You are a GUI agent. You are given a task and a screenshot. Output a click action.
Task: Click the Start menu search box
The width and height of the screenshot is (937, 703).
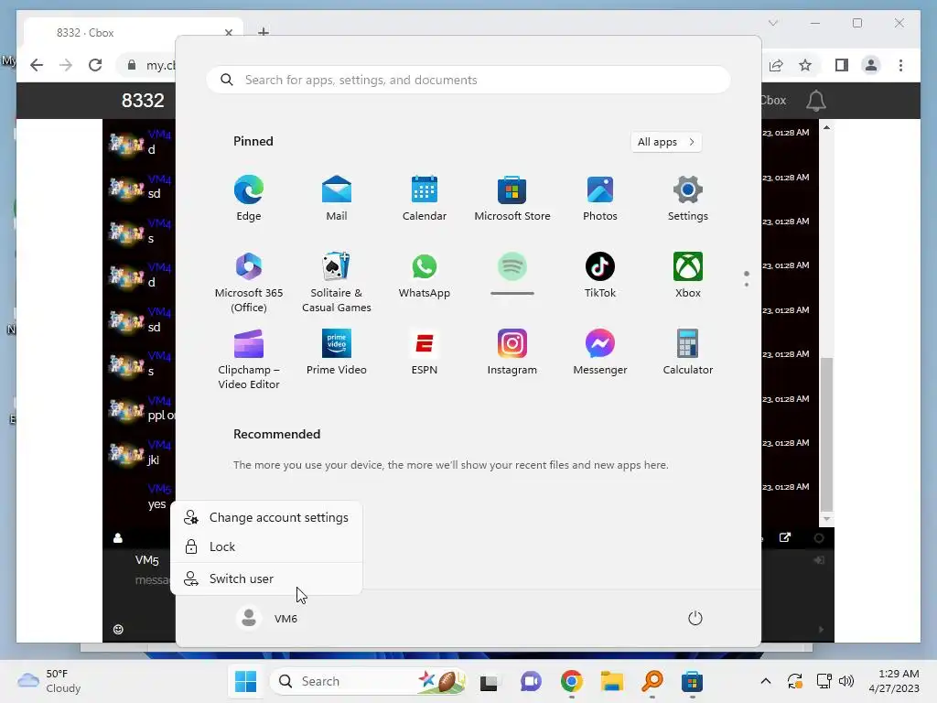point(468,81)
